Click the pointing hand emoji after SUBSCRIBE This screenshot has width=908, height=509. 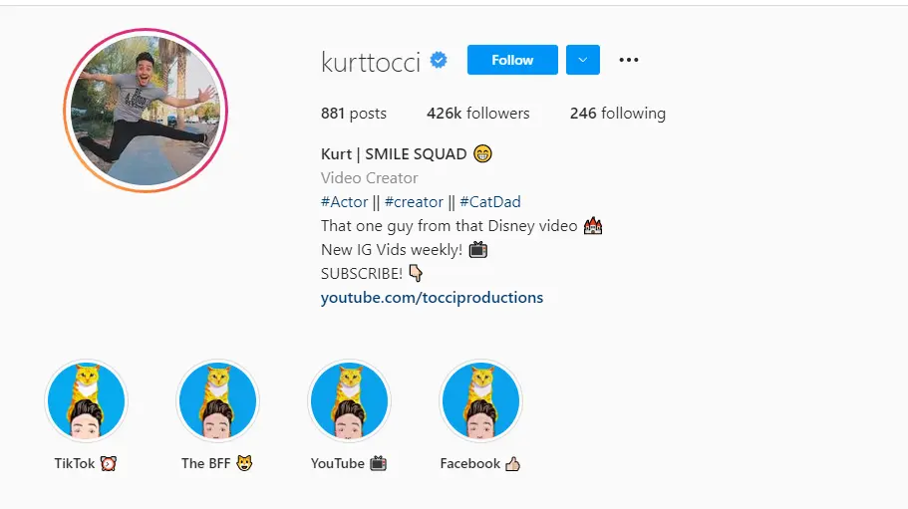(x=416, y=273)
